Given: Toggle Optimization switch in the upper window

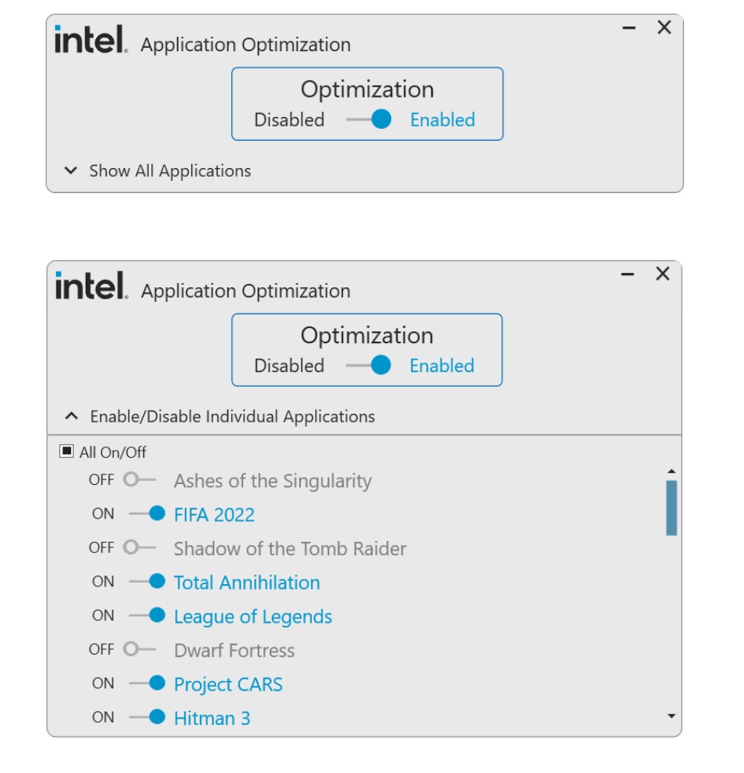Looking at the screenshot, I should click(369, 119).
